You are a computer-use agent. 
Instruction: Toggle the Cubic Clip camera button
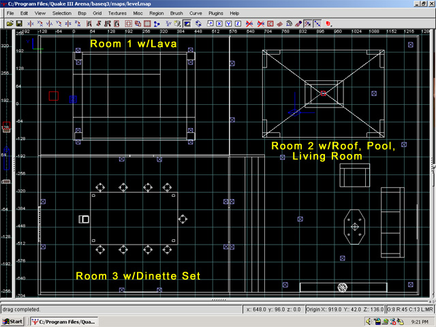(187, 24)
